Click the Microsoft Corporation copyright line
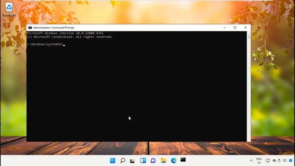The height and width of the screenshot is (166, 295). point(70,37)
